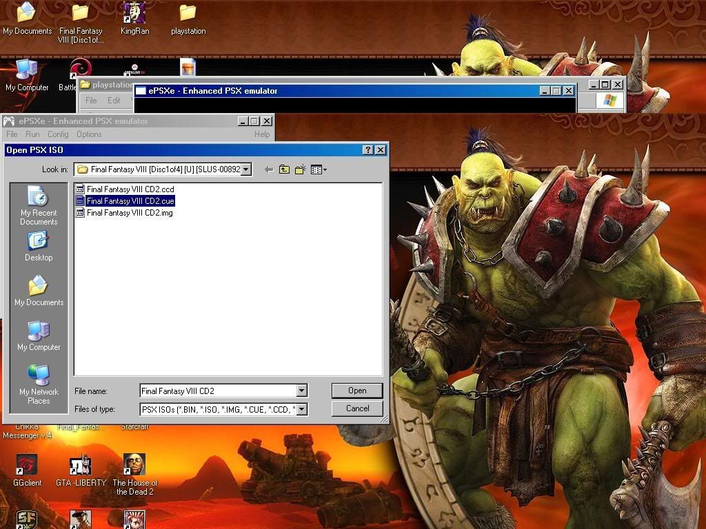This screenshot has height=529, width=706.
Task: Open My Recent Documents in places bar
Action: click(39, 205)
